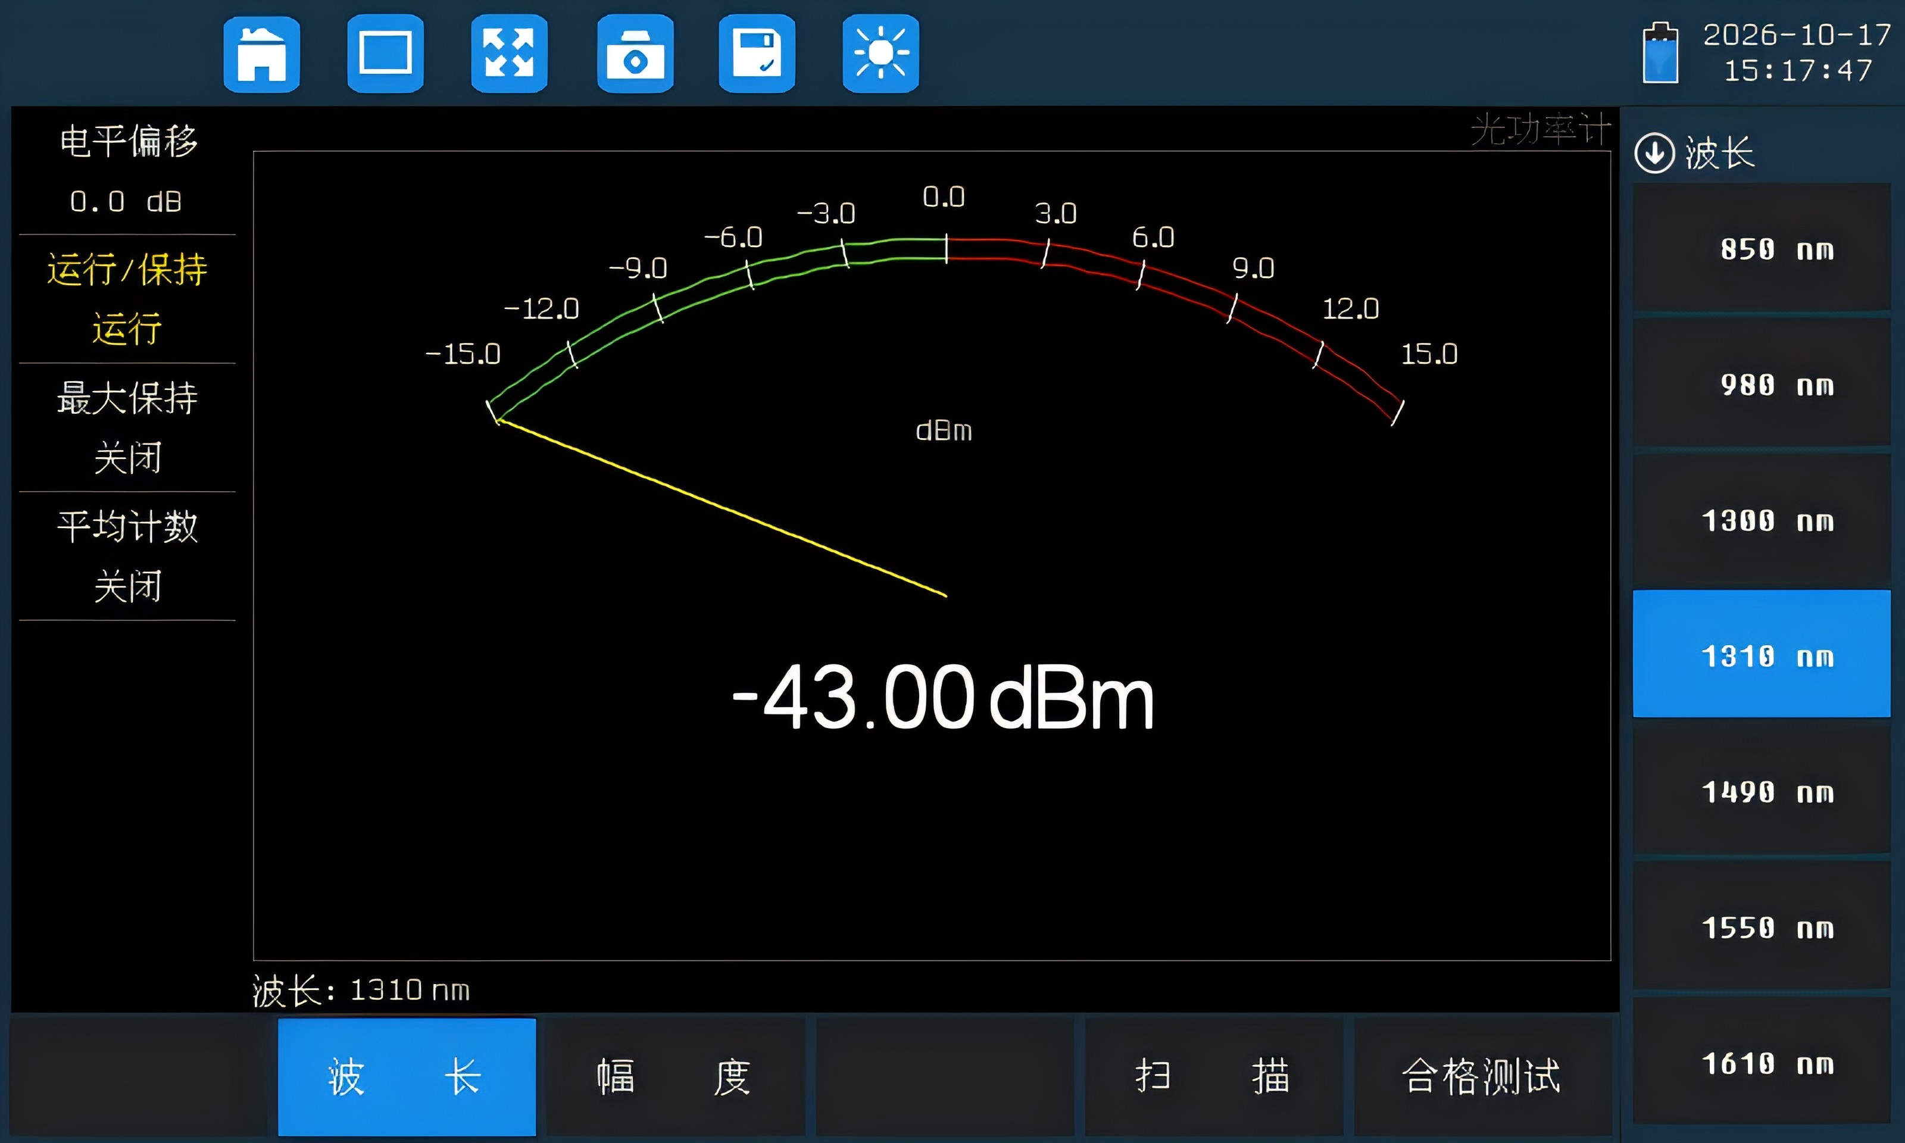Select the 1550 nm wavelength
Screen dimensions: 1905x1143
(1762, 925)
